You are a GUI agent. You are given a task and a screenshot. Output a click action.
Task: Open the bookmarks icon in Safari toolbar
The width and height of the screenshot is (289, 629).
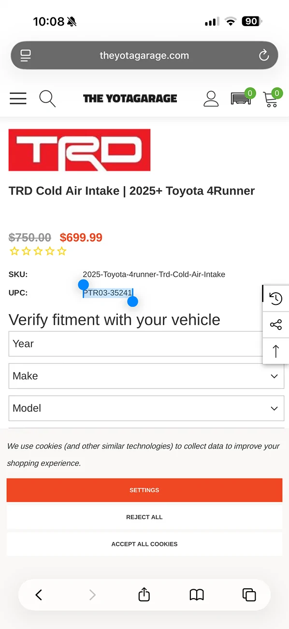pyautogui.click(x=196, y=595)
